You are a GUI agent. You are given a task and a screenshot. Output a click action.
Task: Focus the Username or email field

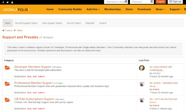pyautogui.click(x=116, y=2)
